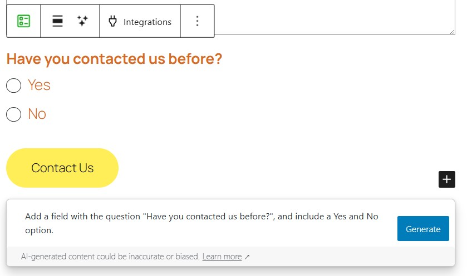
Task: Click the Integrations text label
Action: (147, 22)
